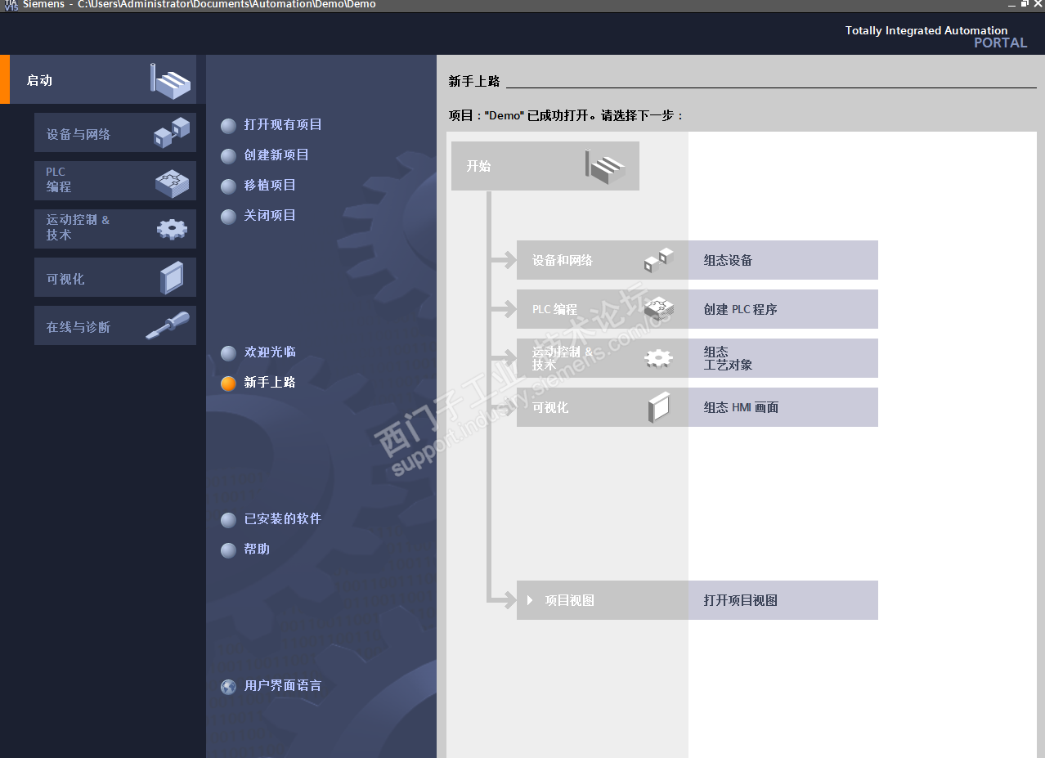The width and height of the screenshot is (1045, 758).
Task: Click the cubes icon in the 设备和网络 row
Action: [x=658, y=260]
